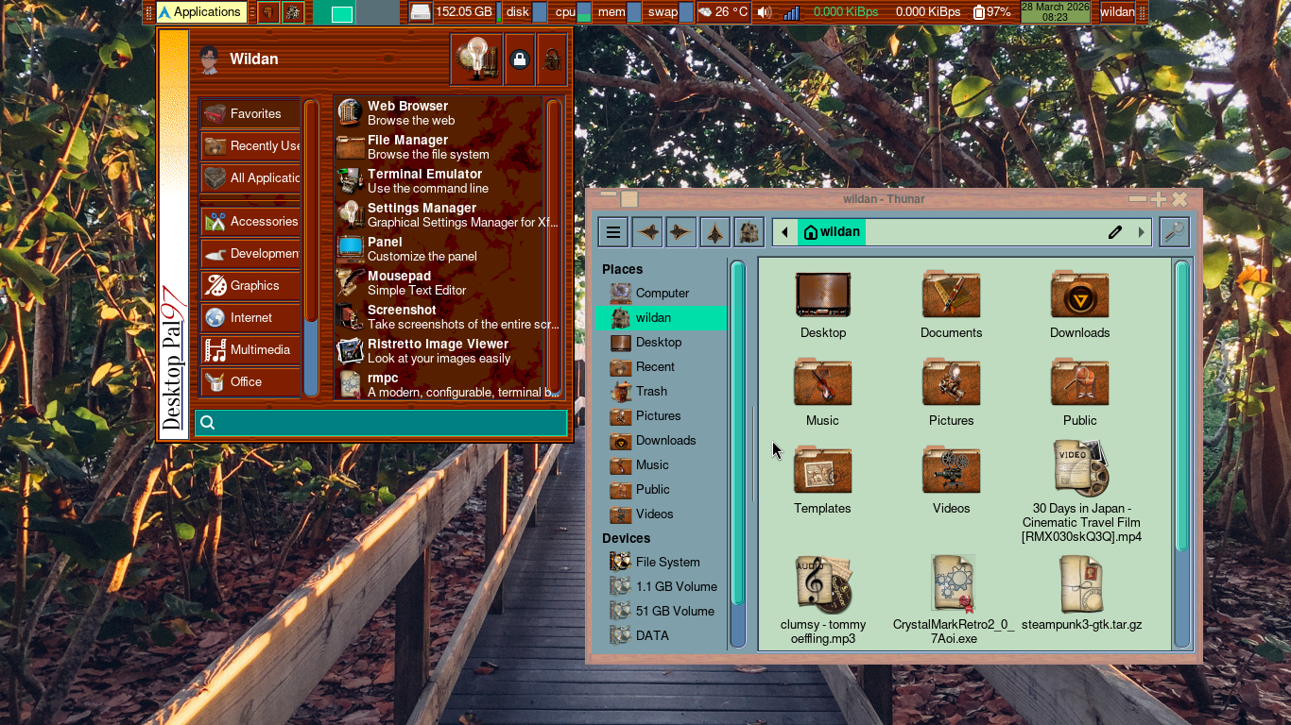
Task: Switch to the second workspace in pager
Action: [x=379, y=12]
